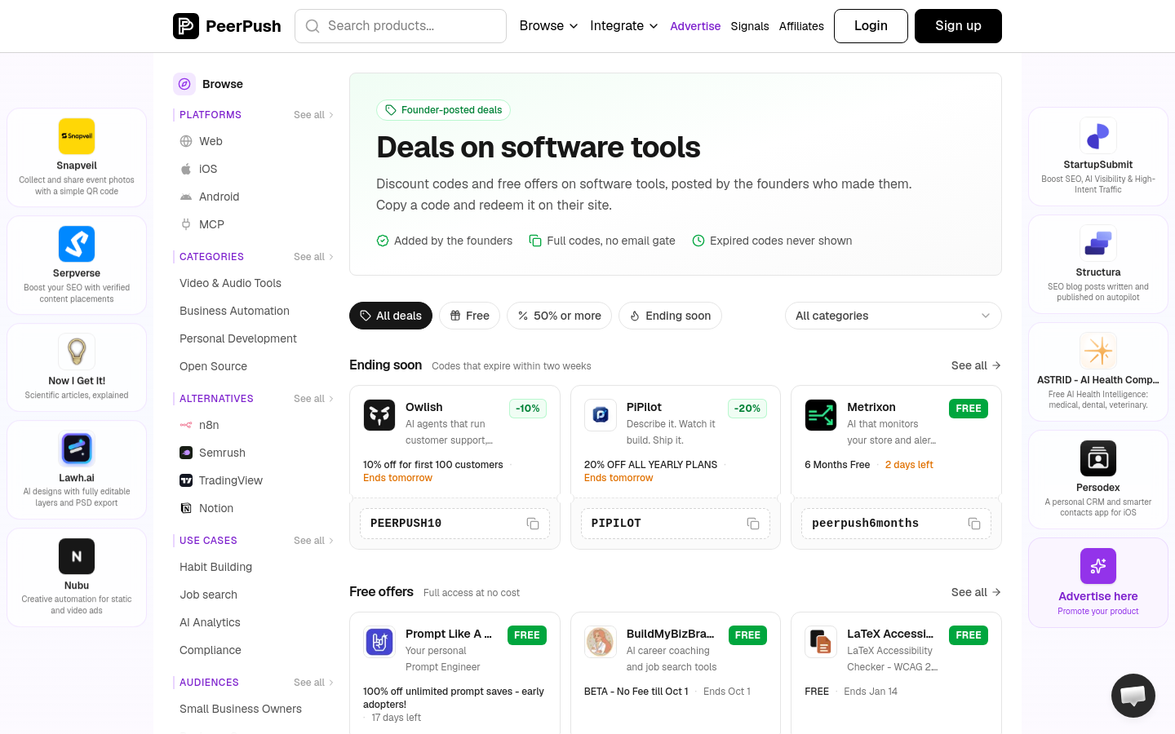Click the BuildMyBizBrand product logo
This screenshot has width=1175, height=734.
click(601, 642)
